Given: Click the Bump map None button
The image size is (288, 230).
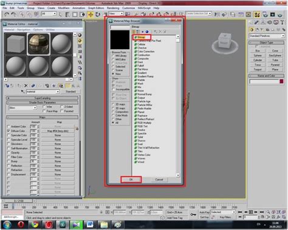Looking at the screenshot, I should (58, 161).
